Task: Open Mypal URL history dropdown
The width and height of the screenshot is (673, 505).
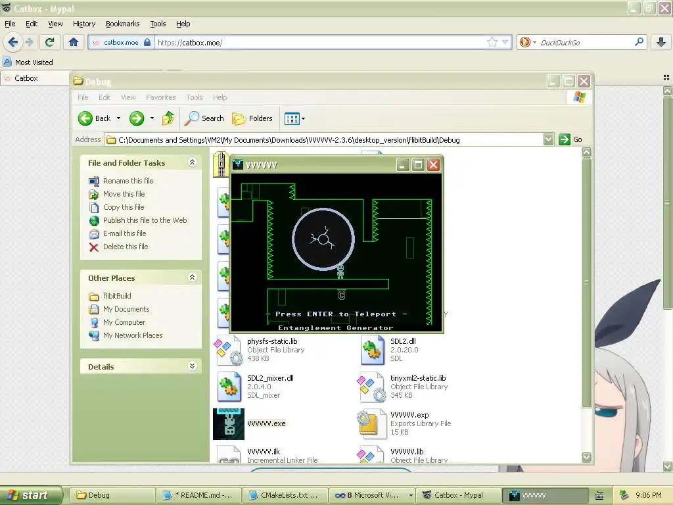Action: (x=505, y=42)
